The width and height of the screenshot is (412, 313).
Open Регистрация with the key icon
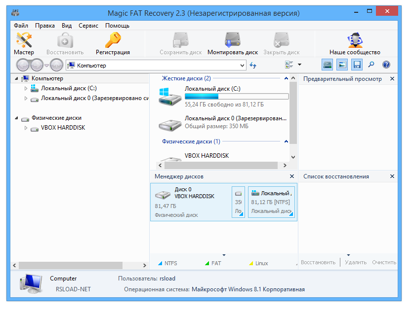(113, 44)
